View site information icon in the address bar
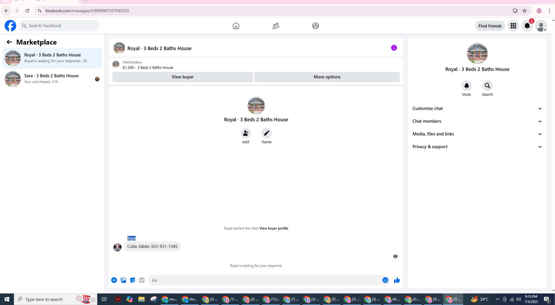The image size is (555, 305). tap(40, 11)
